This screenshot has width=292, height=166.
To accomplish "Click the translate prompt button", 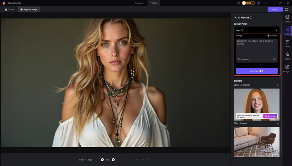I will 272,35.
